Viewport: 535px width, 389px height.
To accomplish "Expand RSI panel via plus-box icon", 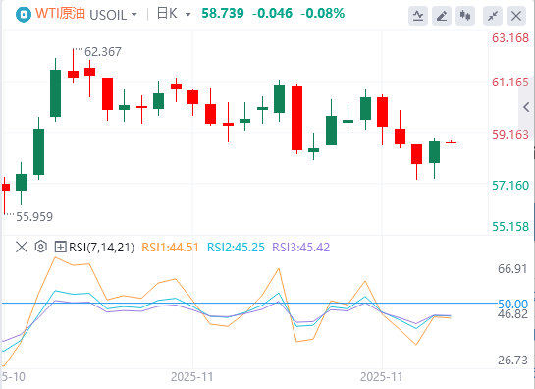I will coord(60,247).
